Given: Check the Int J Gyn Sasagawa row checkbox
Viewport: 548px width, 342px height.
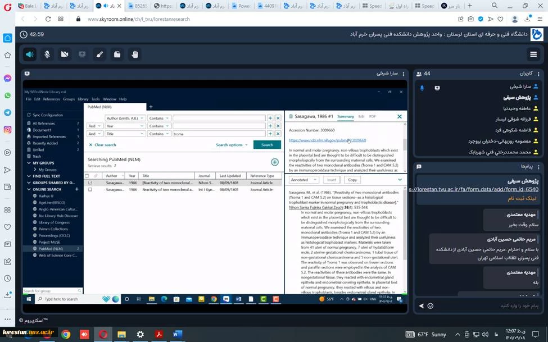Looking at the screenshot, I should 90,190.
